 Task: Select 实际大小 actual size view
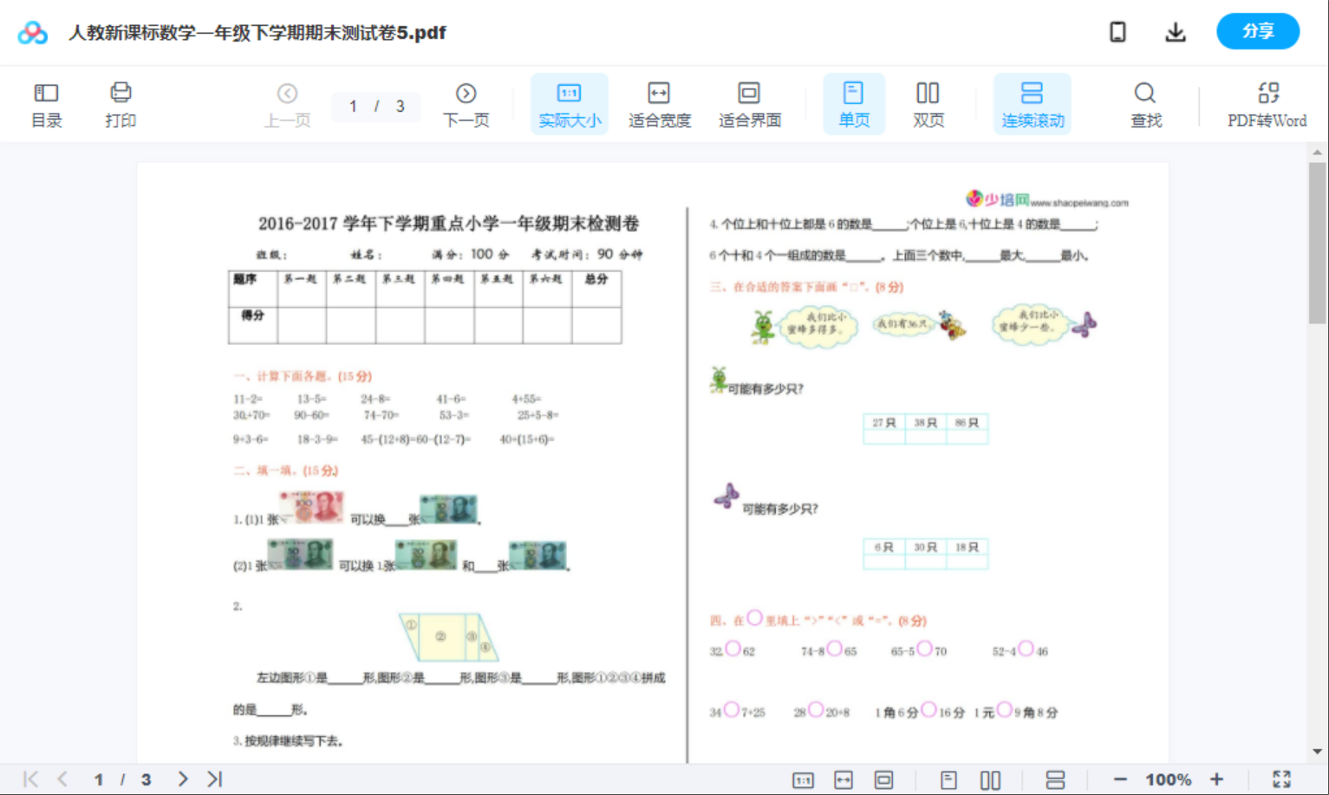click(x=569, y=103)
